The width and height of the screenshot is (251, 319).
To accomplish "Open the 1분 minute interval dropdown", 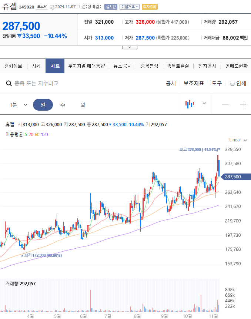I will click(19, 105).
